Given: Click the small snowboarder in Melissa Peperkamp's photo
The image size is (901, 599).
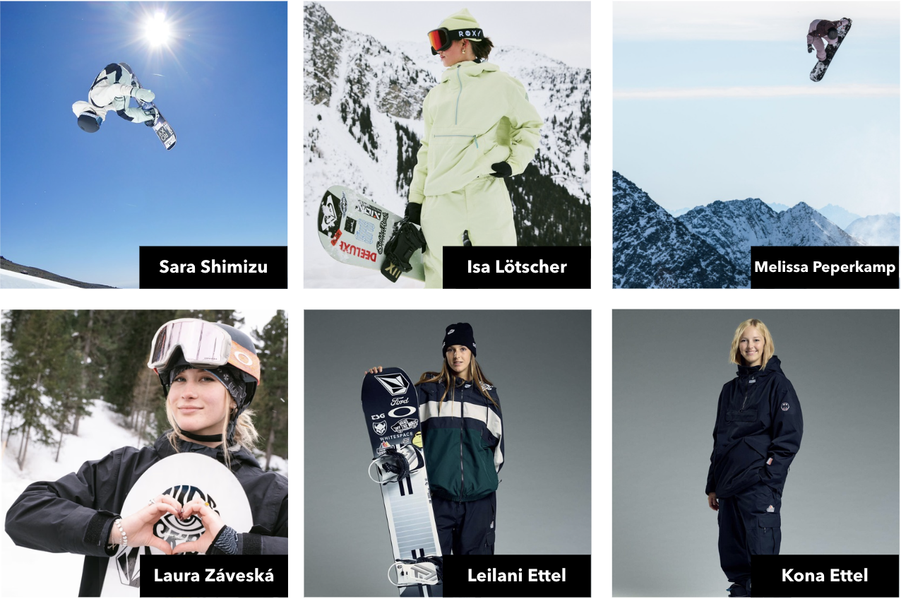Looking at the screenshot, I should 829,48.
